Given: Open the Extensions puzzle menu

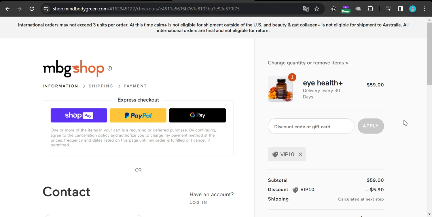Looking at the screenshot, I should pyautogui.click(x=370, y=9).
